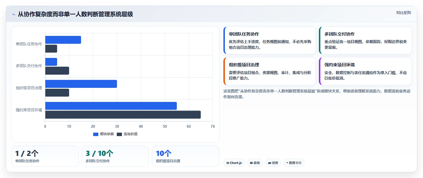The width and height of the screenshot is (423, 178).
Task: Click the Chart.js tag chip
Action: coord(234,163)
